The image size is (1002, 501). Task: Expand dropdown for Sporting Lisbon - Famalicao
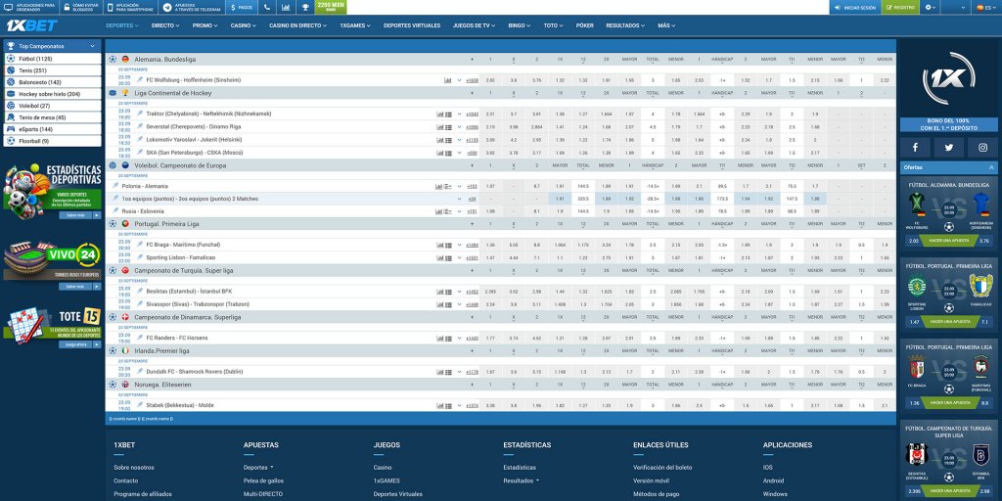coord(459,257)
